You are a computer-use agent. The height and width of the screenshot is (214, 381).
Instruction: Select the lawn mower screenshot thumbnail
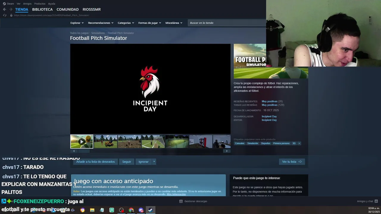pyautogui.click(x=105, y=142)
